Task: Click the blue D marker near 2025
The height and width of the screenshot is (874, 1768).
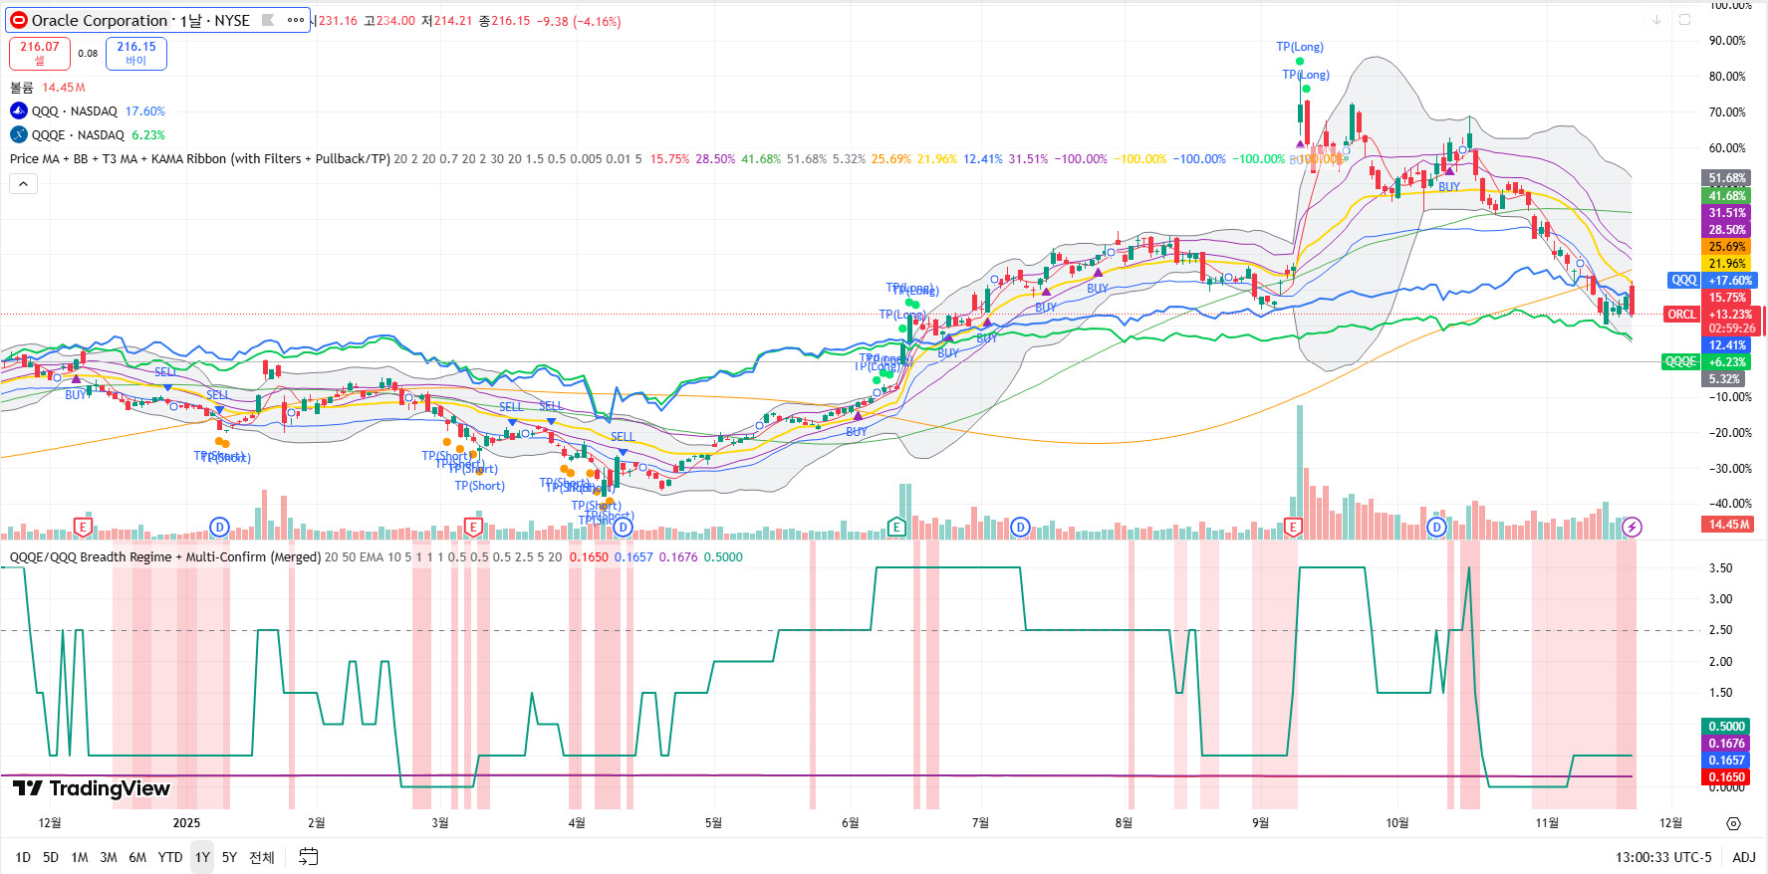Action: [x=219, y=528]
